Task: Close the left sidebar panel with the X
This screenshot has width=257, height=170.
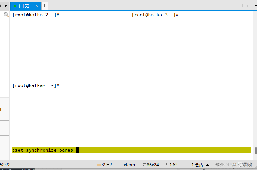Action: 6,6
